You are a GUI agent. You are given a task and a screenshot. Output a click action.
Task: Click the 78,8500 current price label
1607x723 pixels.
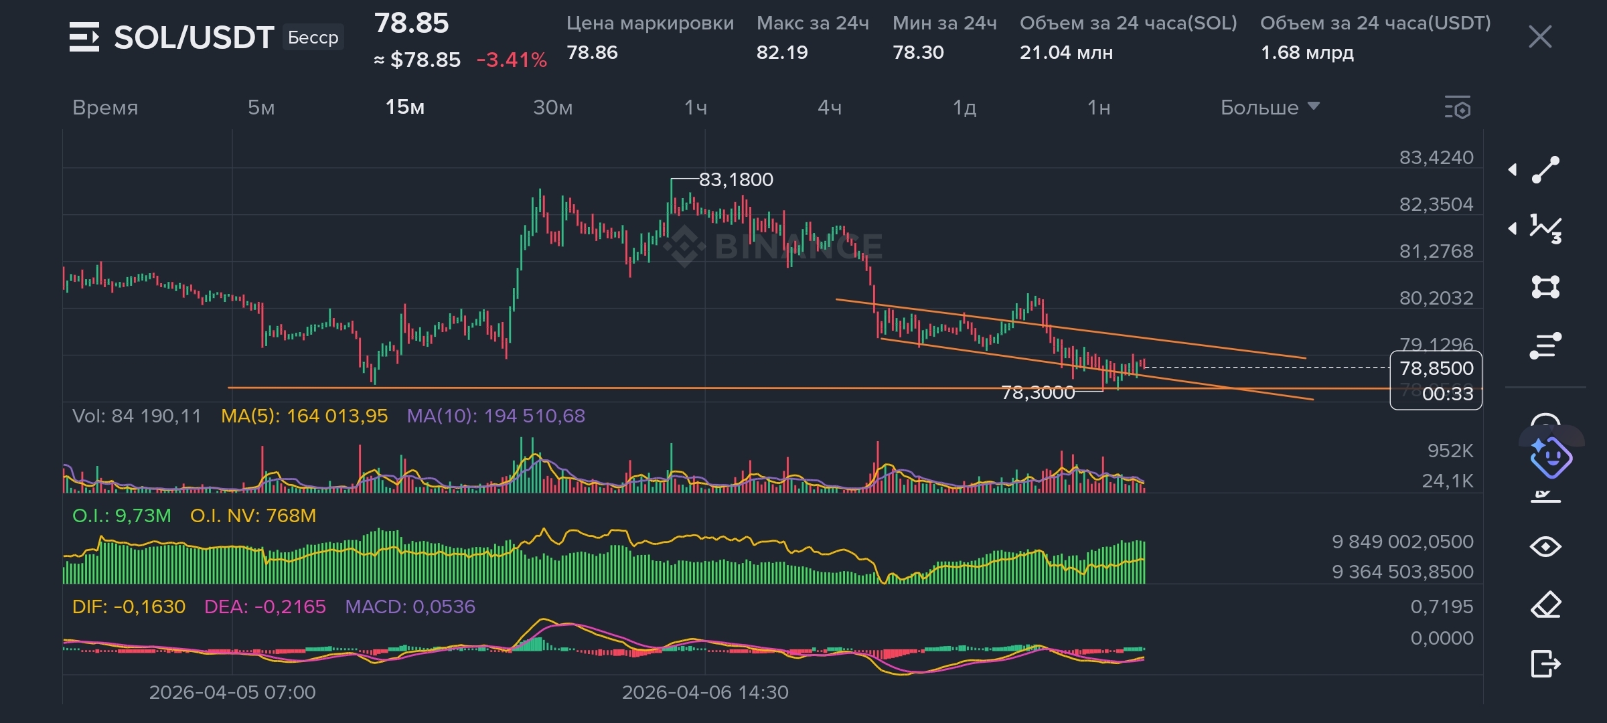1436,368
